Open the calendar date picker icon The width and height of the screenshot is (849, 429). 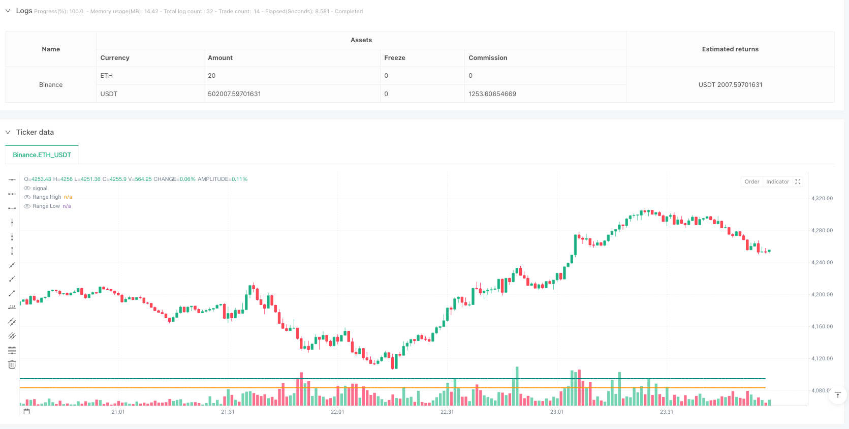[27, 412]
